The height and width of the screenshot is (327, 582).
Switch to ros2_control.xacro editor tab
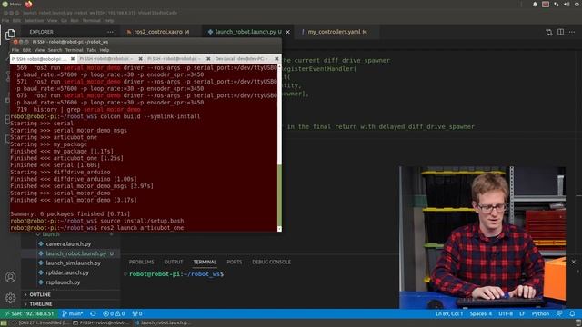(x=161, y=32)
